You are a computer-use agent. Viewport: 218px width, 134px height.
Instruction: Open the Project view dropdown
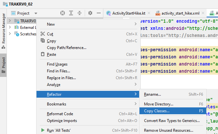36,13
